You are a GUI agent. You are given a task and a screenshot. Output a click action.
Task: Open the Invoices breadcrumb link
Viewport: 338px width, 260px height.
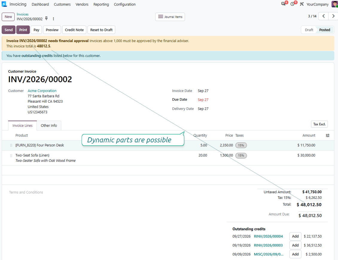tap(23, 14)
